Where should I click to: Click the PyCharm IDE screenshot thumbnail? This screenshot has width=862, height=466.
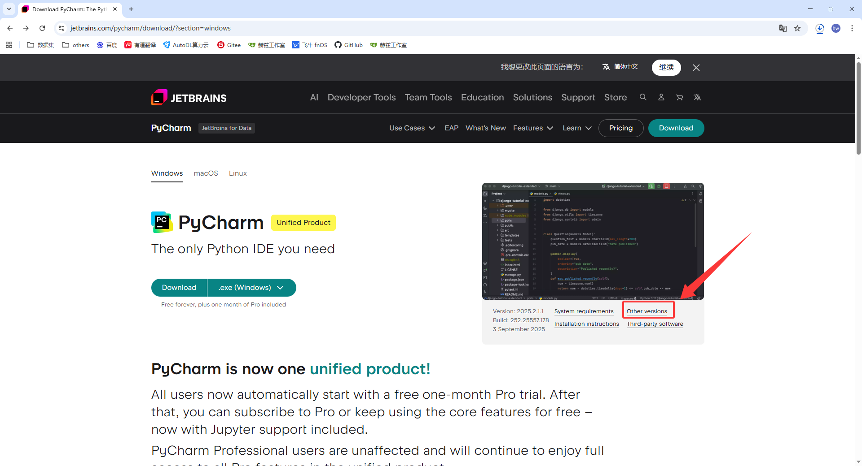coord(593,241)
